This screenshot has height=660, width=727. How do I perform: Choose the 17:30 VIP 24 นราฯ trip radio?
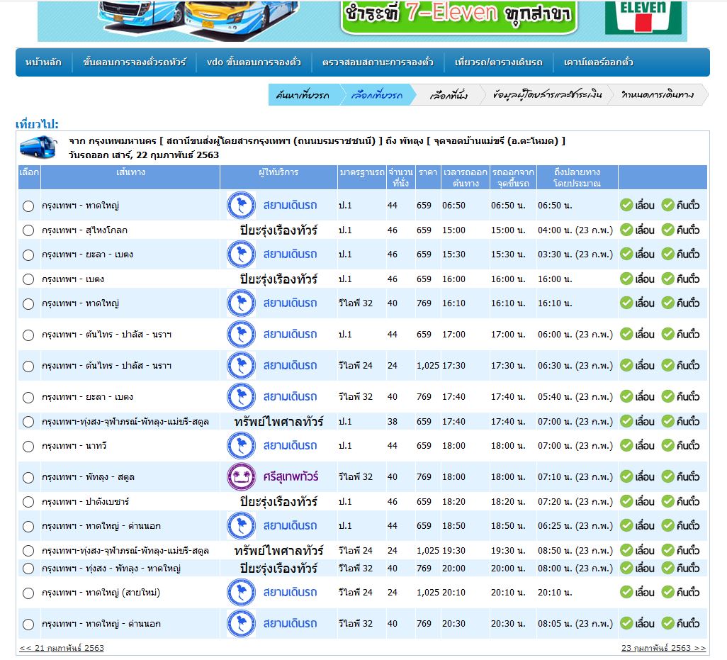[28, 367]
